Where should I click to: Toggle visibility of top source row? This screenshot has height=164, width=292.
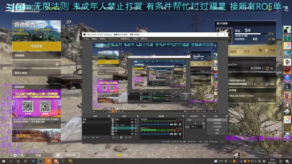132,119
